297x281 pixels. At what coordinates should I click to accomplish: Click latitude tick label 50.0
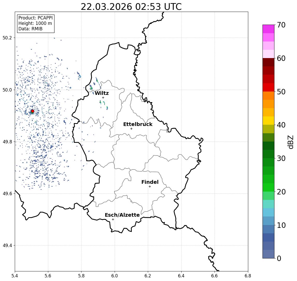pos(7,90)
